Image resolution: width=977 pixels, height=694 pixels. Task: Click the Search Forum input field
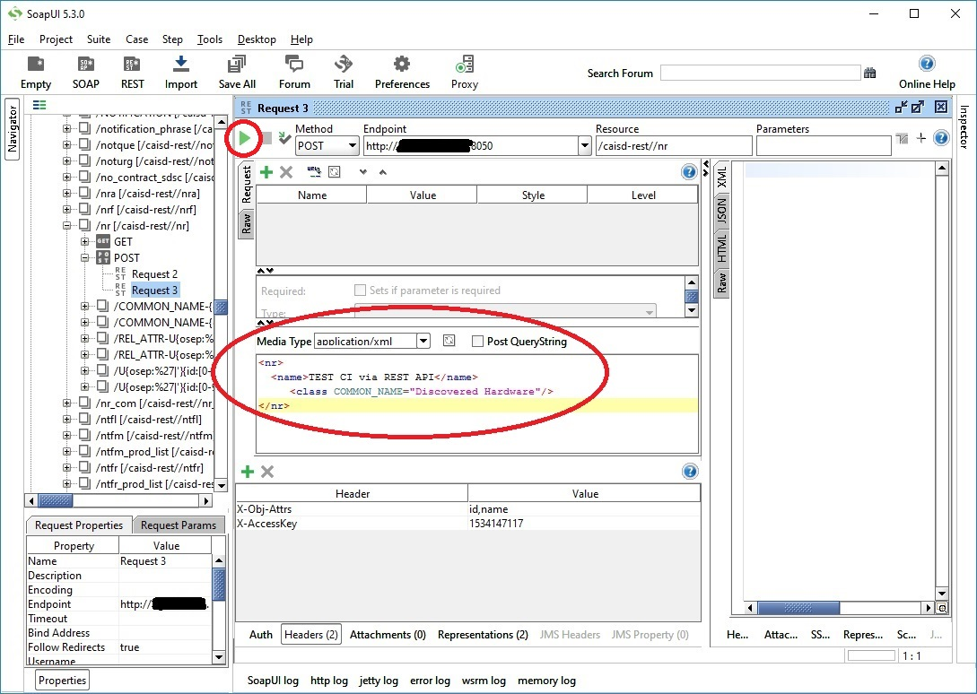(x=759, y=74)
